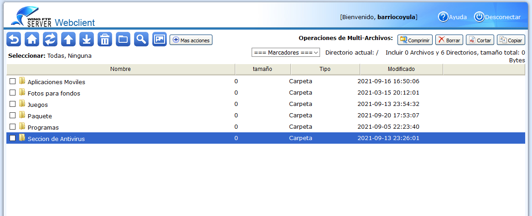The width and height of the screenshot is (532, 216).
Task: Go to the Home directory icon
Action: point(32,40)
